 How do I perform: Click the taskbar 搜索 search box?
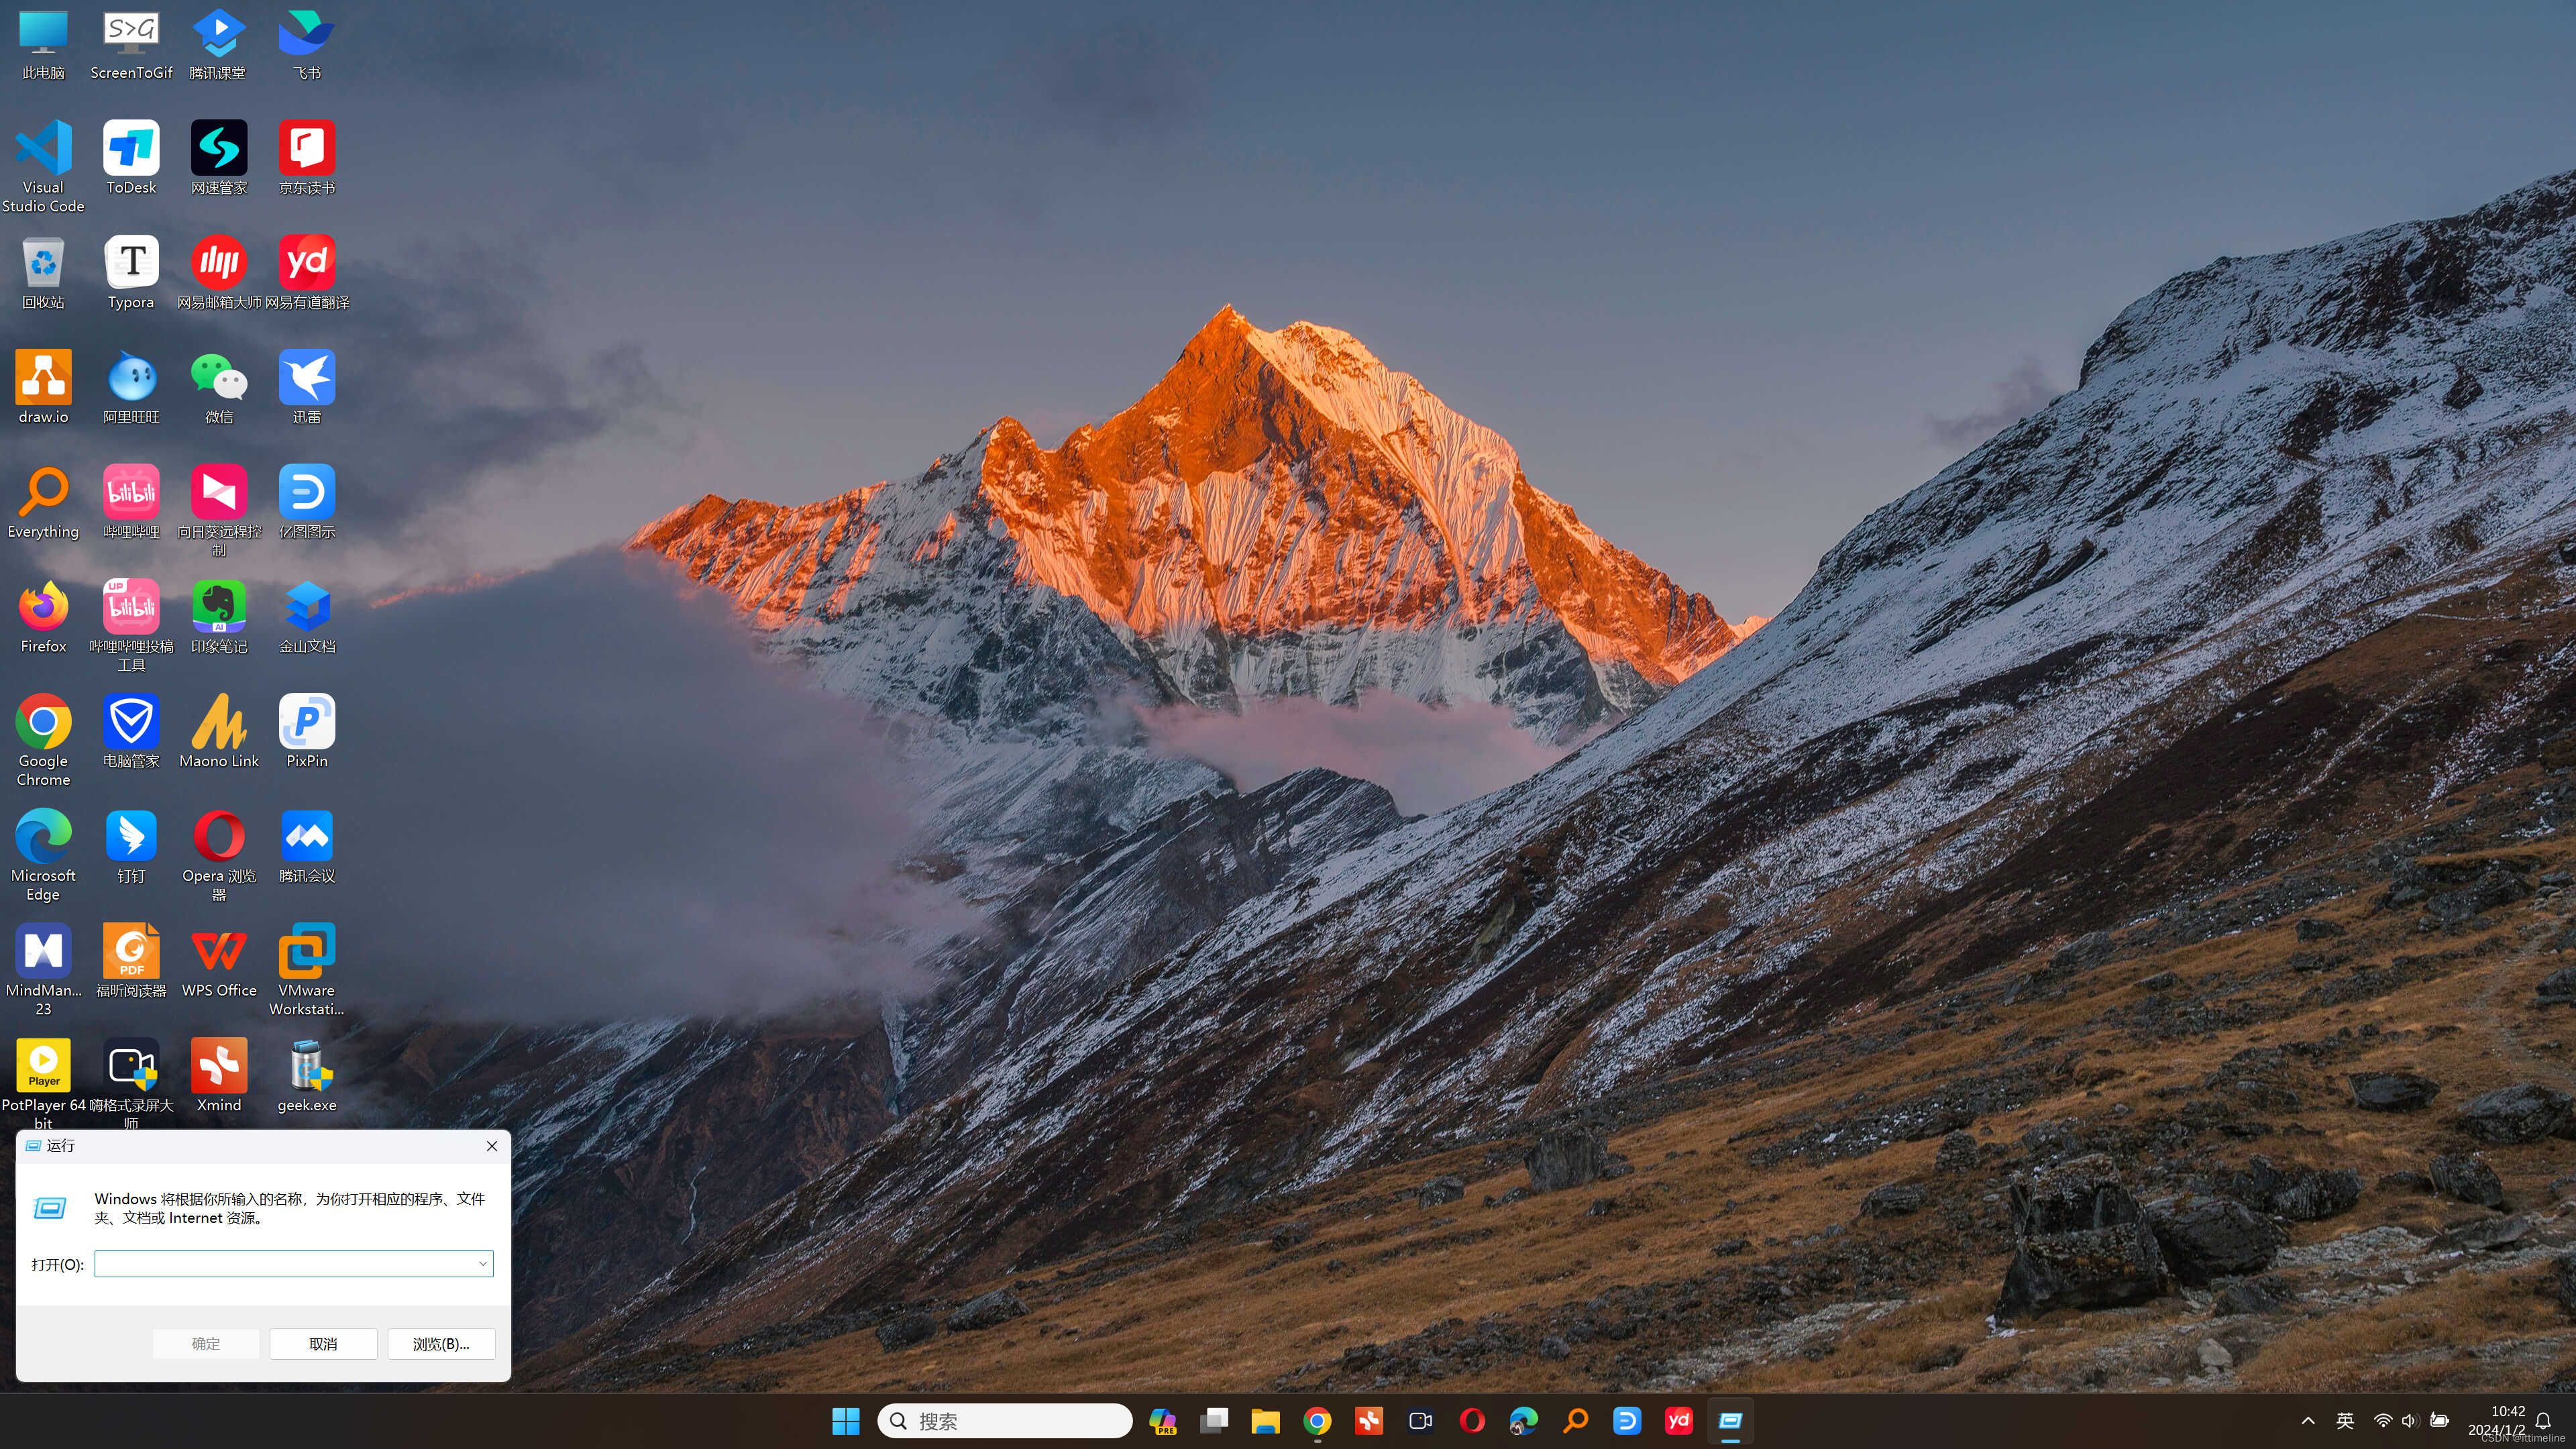pyautogui.click(x=1004, y=1421)
